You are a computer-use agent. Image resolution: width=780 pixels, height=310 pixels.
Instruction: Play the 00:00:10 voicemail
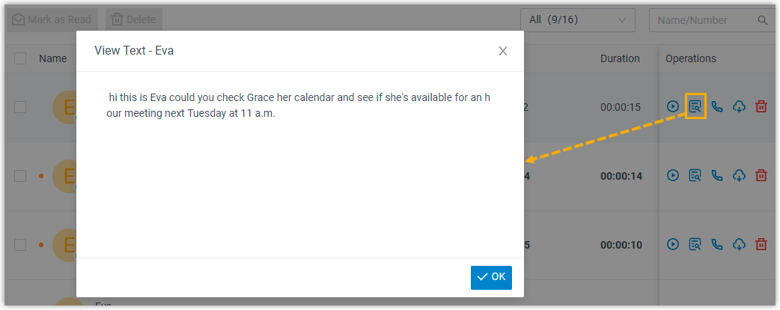673,244
